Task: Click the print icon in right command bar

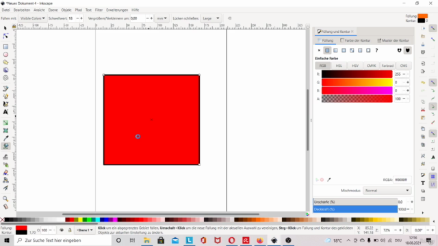Action: click(x=423, y=52)
